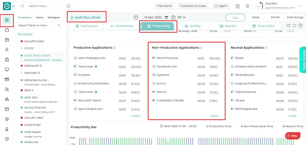Show more Productive Applications

coord(136,116)
